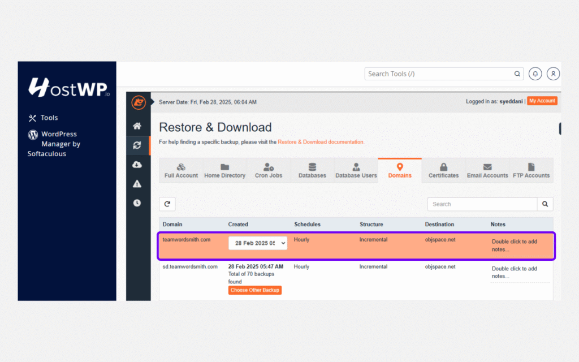The height and width of the screenshot is (362, 579).
Task: Open the Databases tab
Action: coord(312,170)
